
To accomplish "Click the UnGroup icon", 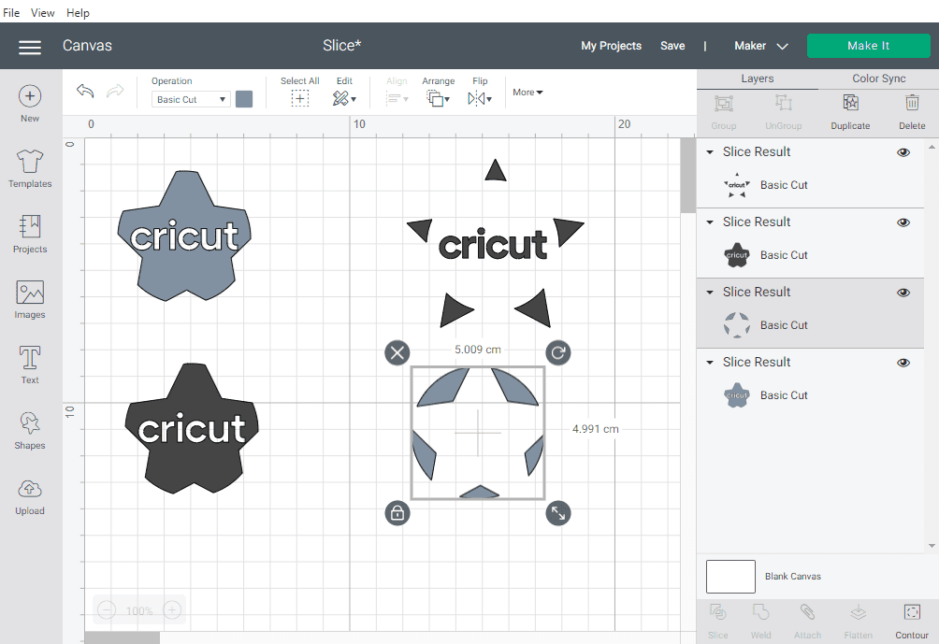I will click(784, 104).
